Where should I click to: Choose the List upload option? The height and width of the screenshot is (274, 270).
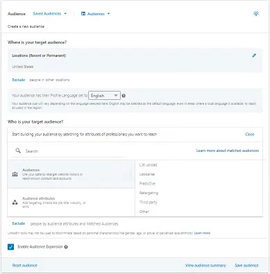click(148, 165)
